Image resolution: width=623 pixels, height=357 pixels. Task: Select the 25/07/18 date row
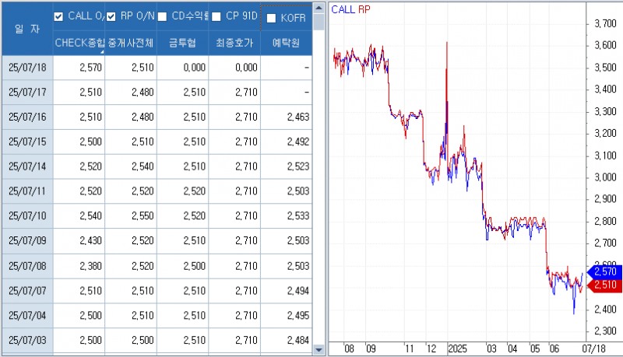(27, 68)
